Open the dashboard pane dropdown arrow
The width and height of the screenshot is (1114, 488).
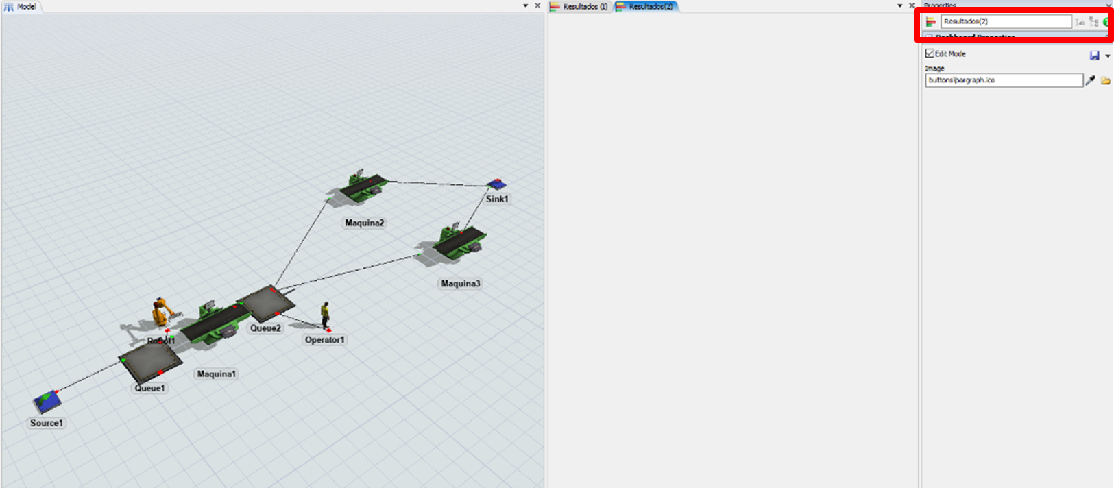point(900,5)
